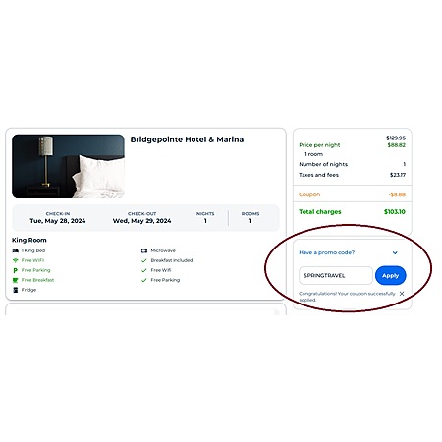
Task: Open the hotel room photo
Action: click(68, 166)
